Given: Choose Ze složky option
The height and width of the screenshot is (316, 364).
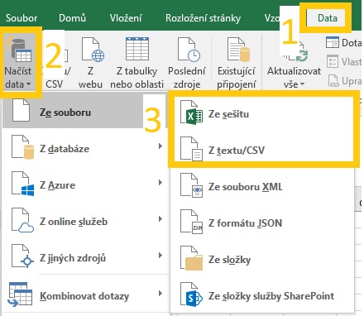Looking at the screenshot, I should tap(262, 260).
